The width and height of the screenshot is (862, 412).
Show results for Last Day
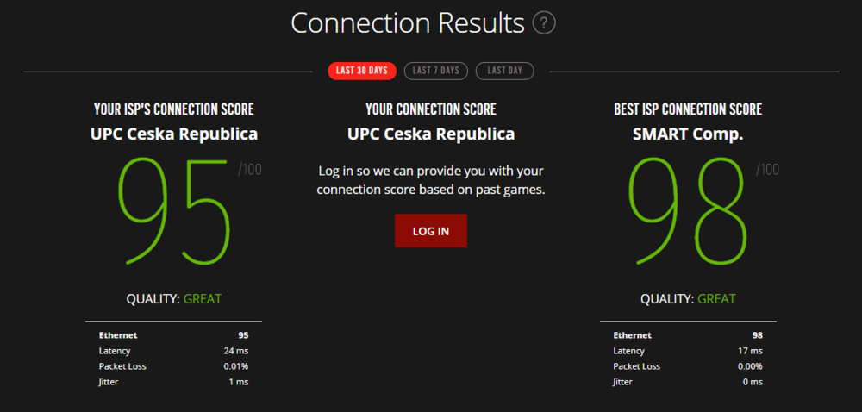click(504, 71)
